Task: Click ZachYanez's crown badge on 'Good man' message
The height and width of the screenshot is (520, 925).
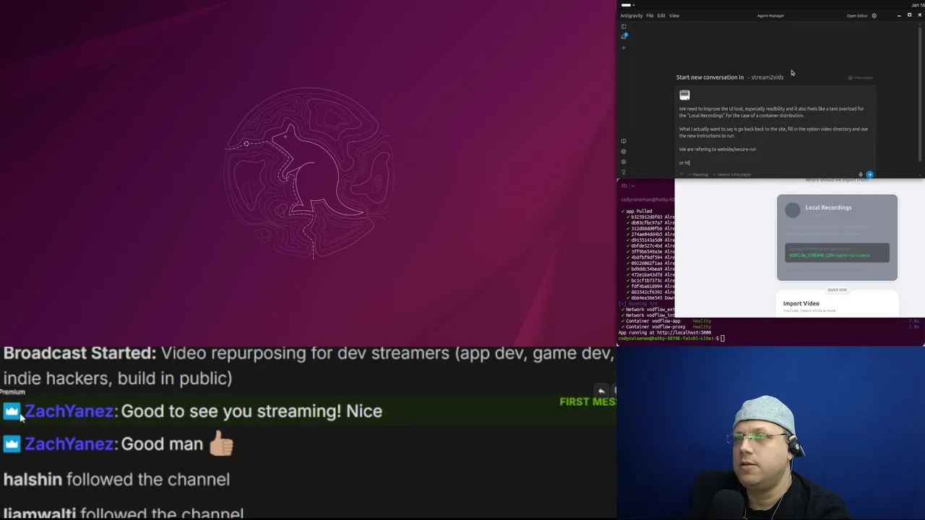Action: click(12, 444)
